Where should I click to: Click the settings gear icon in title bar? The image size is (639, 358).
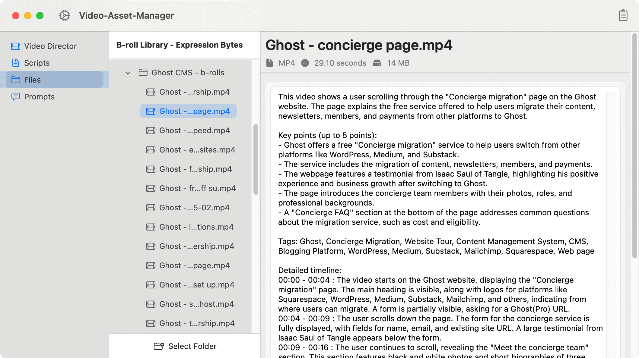[x=64, y=15]
